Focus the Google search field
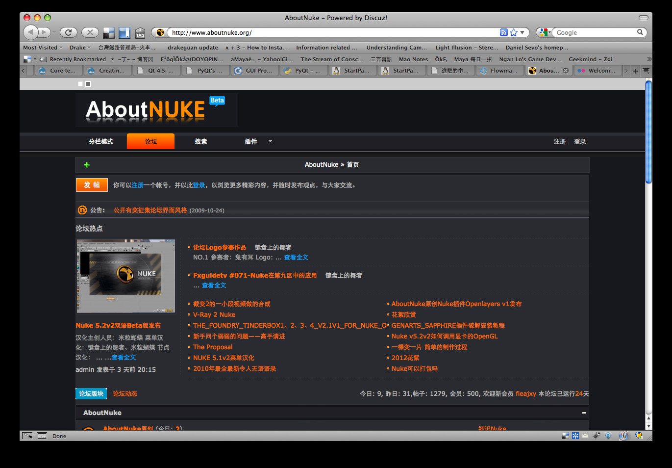Screen dimensions: 672x468 click(x=595, y=32)
